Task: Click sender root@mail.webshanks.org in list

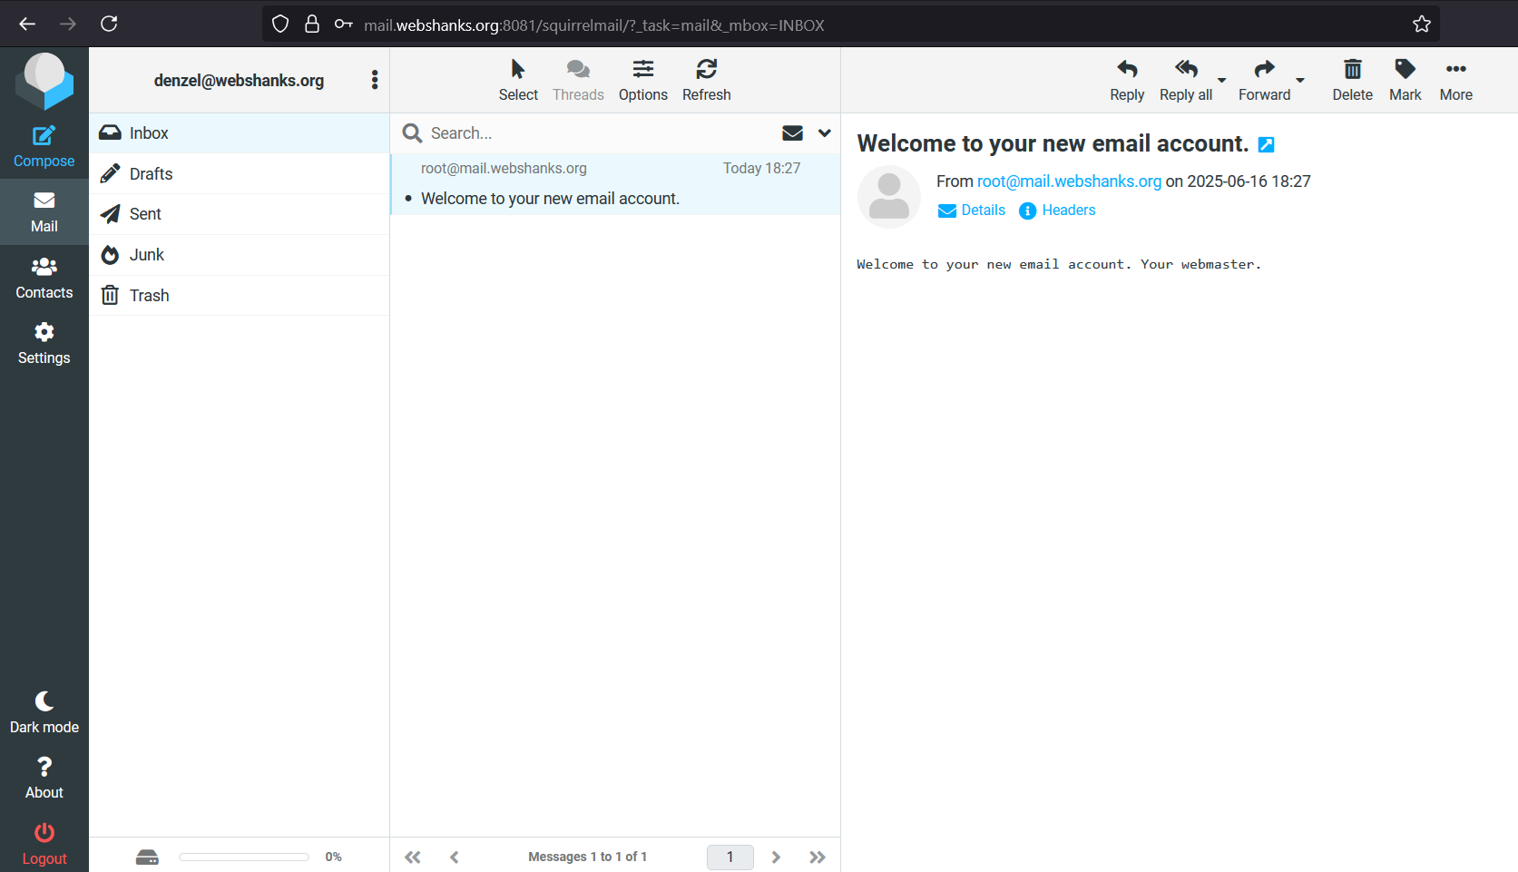Action: [504, 169]
